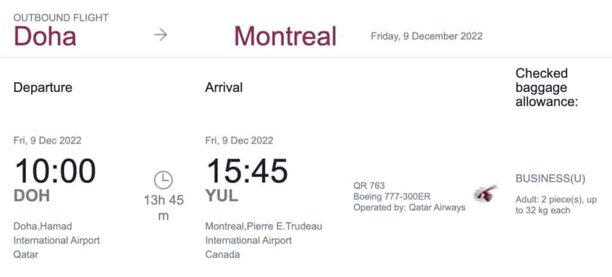Viewport: 612px width, 277px height.
Task: Click the 13h 45 m duration text
Action: coord(163,208)
